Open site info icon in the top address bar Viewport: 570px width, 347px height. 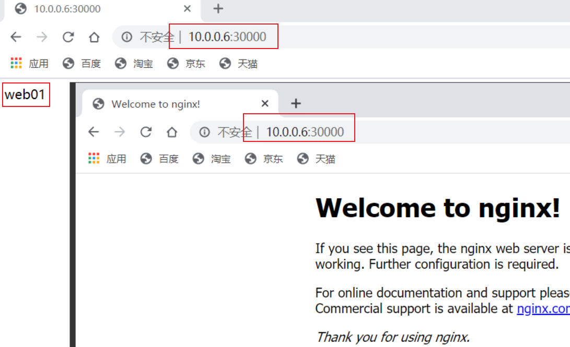tap(126, 37)
